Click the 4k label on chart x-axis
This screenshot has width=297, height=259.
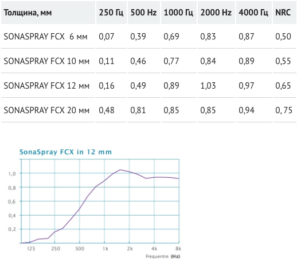click(x=154, y=249)
